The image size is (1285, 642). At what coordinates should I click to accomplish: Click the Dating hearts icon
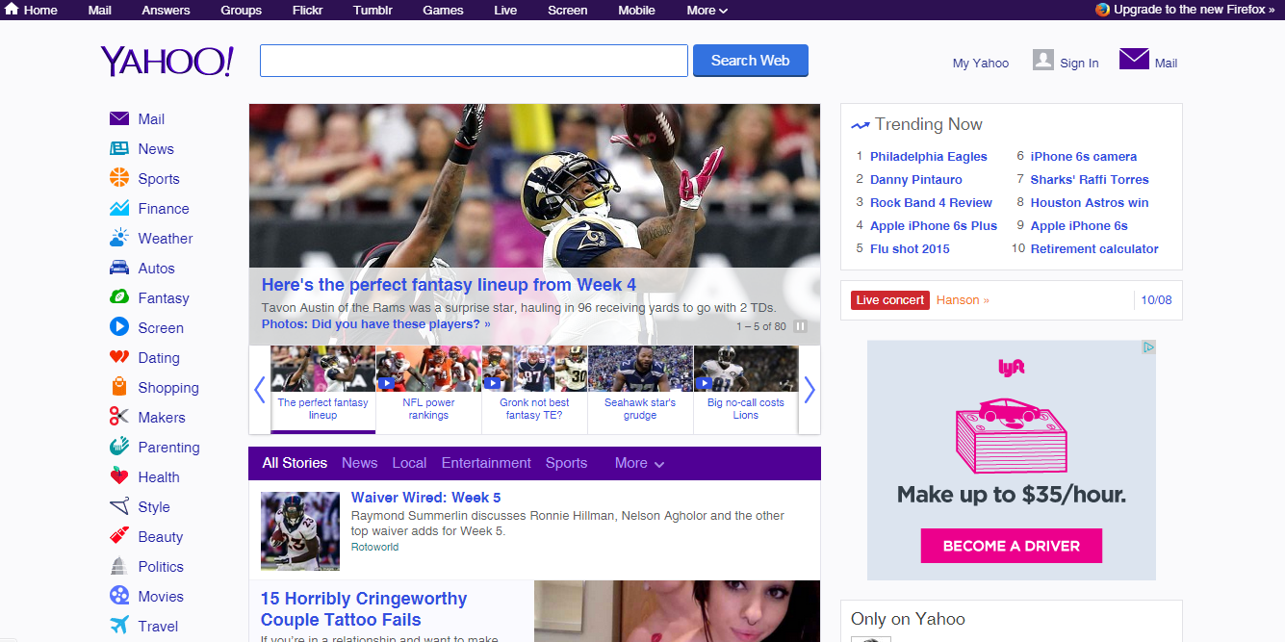pos(119,357)
